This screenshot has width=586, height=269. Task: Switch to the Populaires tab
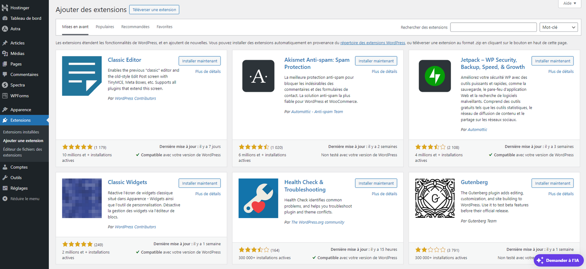tap(105, 27)
